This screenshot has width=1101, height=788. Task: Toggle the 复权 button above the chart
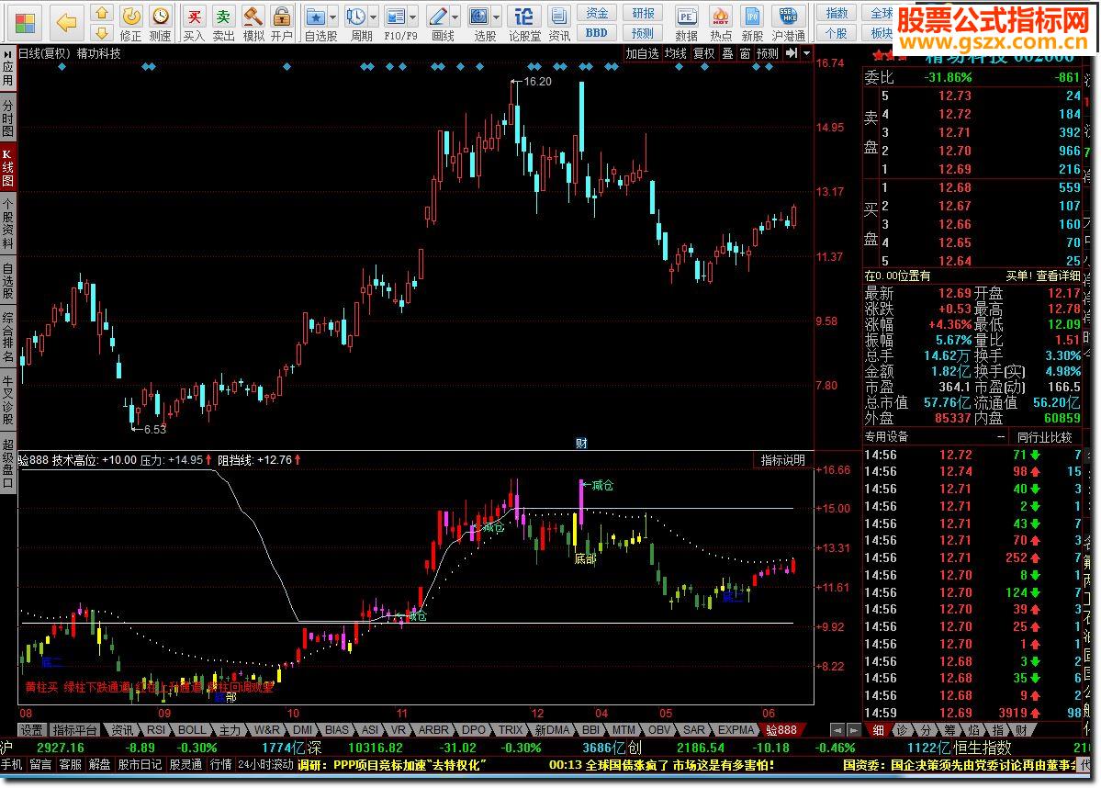coord(704,53)
